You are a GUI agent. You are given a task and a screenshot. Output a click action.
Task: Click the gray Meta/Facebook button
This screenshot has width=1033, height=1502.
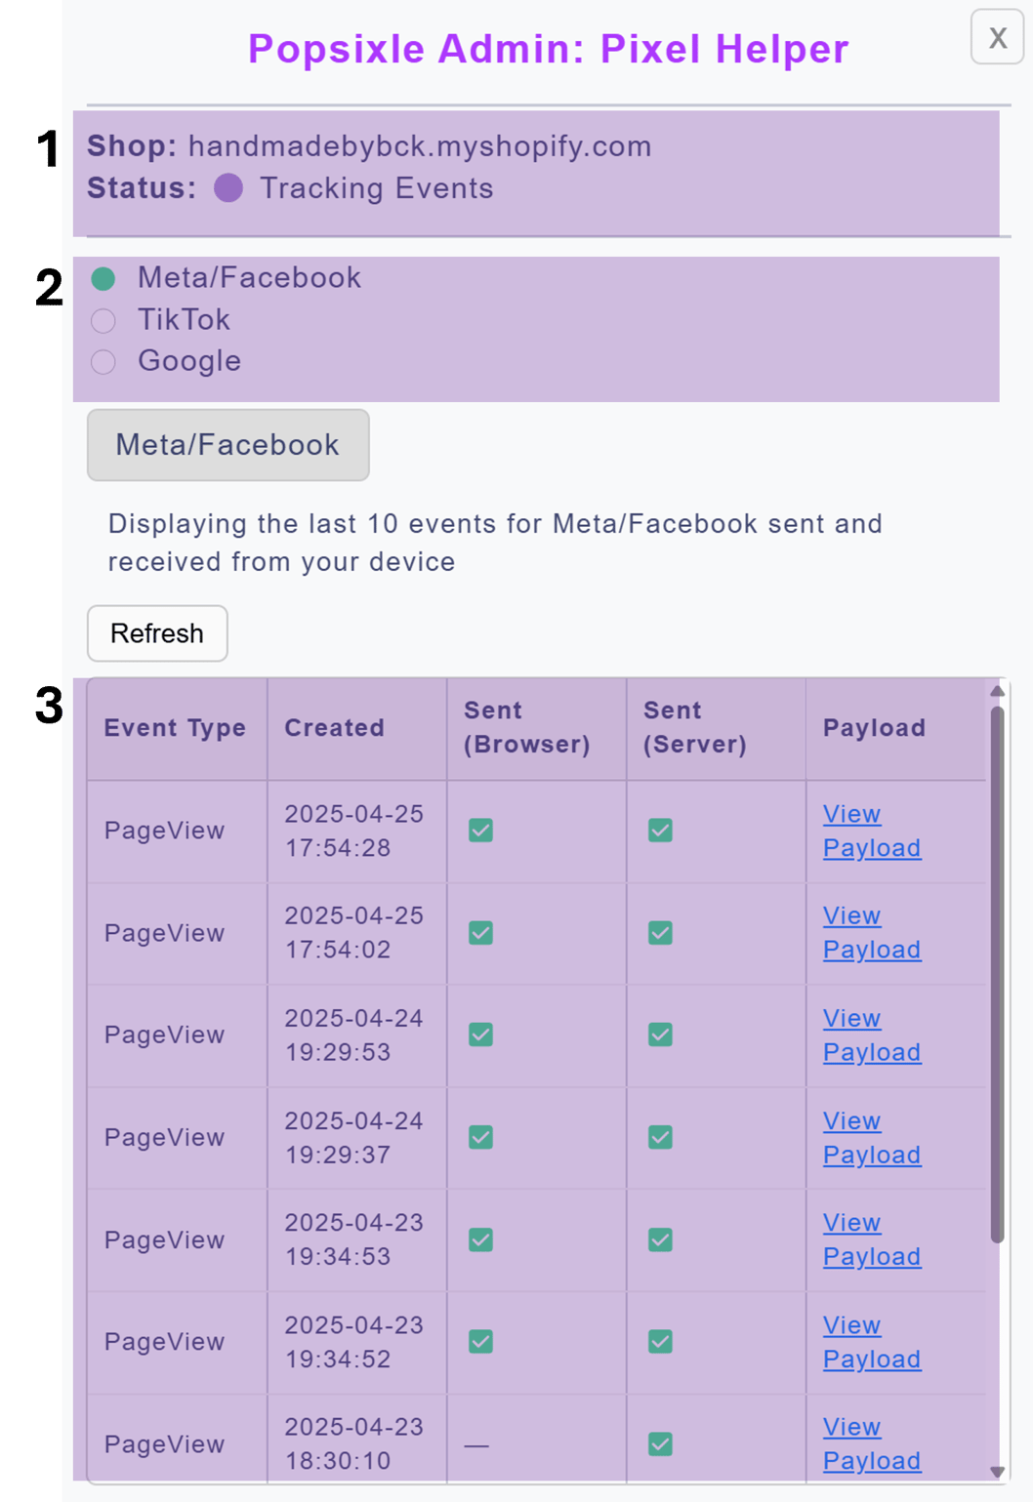227,445
